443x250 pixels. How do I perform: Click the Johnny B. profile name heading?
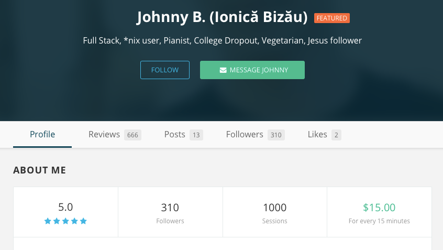coord(223,17)
